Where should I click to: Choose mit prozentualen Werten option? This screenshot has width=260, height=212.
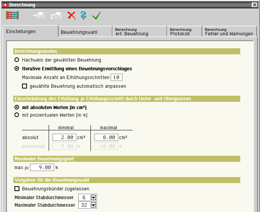click(x=16, y=115)
